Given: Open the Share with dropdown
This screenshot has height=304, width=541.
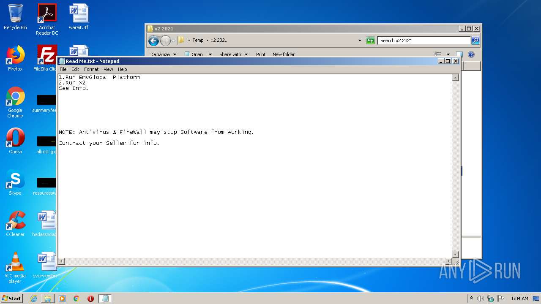Looking at the screenshot, I should [x=234, y=54].
